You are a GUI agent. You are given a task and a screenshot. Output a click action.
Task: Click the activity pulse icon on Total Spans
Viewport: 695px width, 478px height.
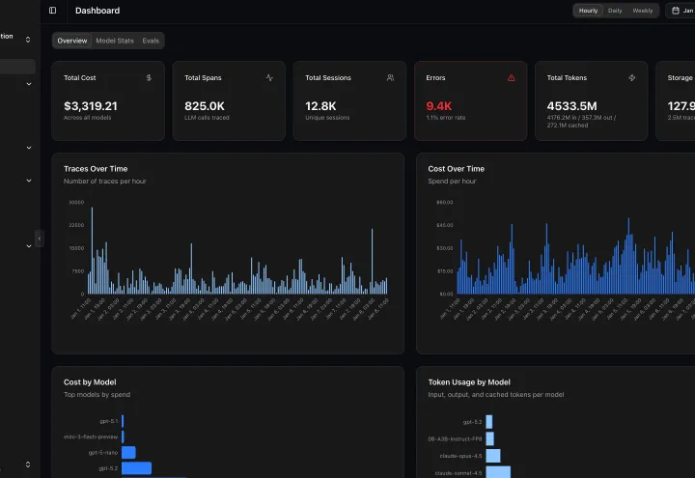pyautogui.click(x=269, y=77)
